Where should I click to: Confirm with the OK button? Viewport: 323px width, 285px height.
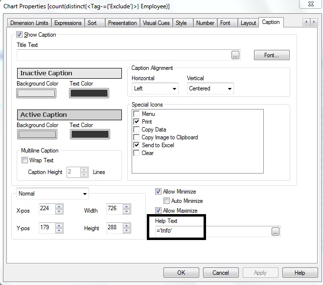click(181, 273)
